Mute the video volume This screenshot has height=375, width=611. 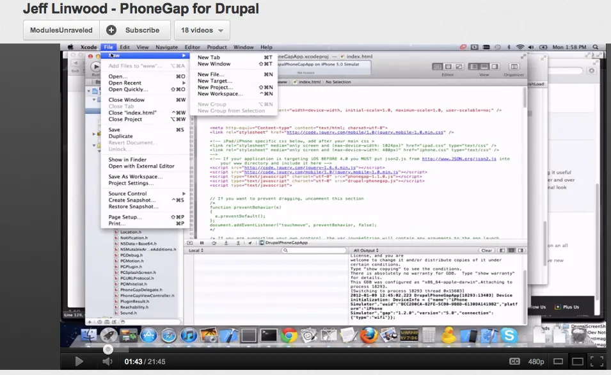pos(107,362)
